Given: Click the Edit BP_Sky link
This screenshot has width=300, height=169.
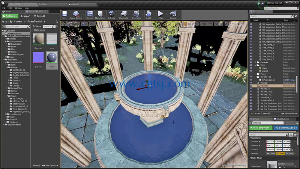Looking at the screenshot, I should click(x=289, y=80).
